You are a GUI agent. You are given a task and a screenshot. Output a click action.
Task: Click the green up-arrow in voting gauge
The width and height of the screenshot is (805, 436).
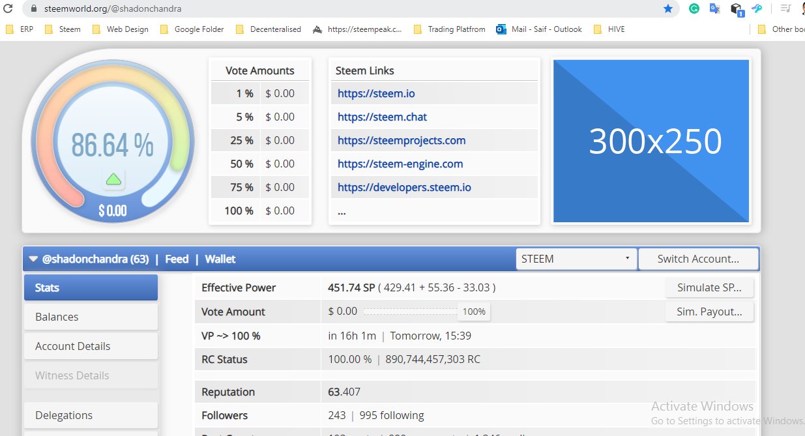tap(113, 179)
